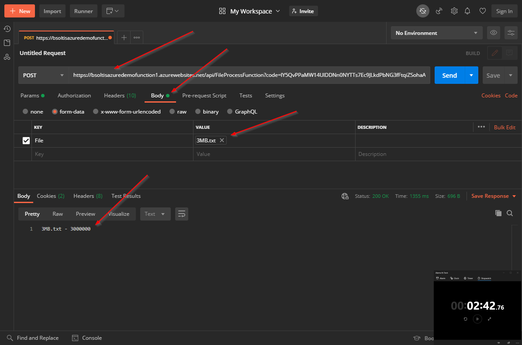The width and height of the screenshot is (522, 345).
Task: Click the environment quick look eye icon
Action: click(494, 33)
